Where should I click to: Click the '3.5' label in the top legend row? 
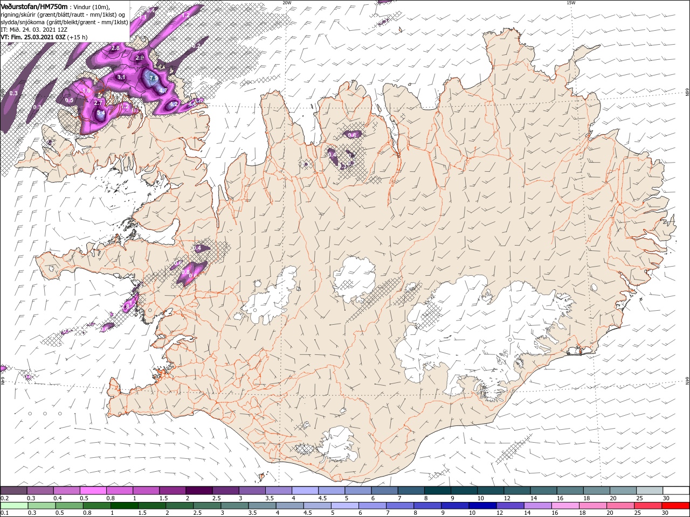(269, 498)
